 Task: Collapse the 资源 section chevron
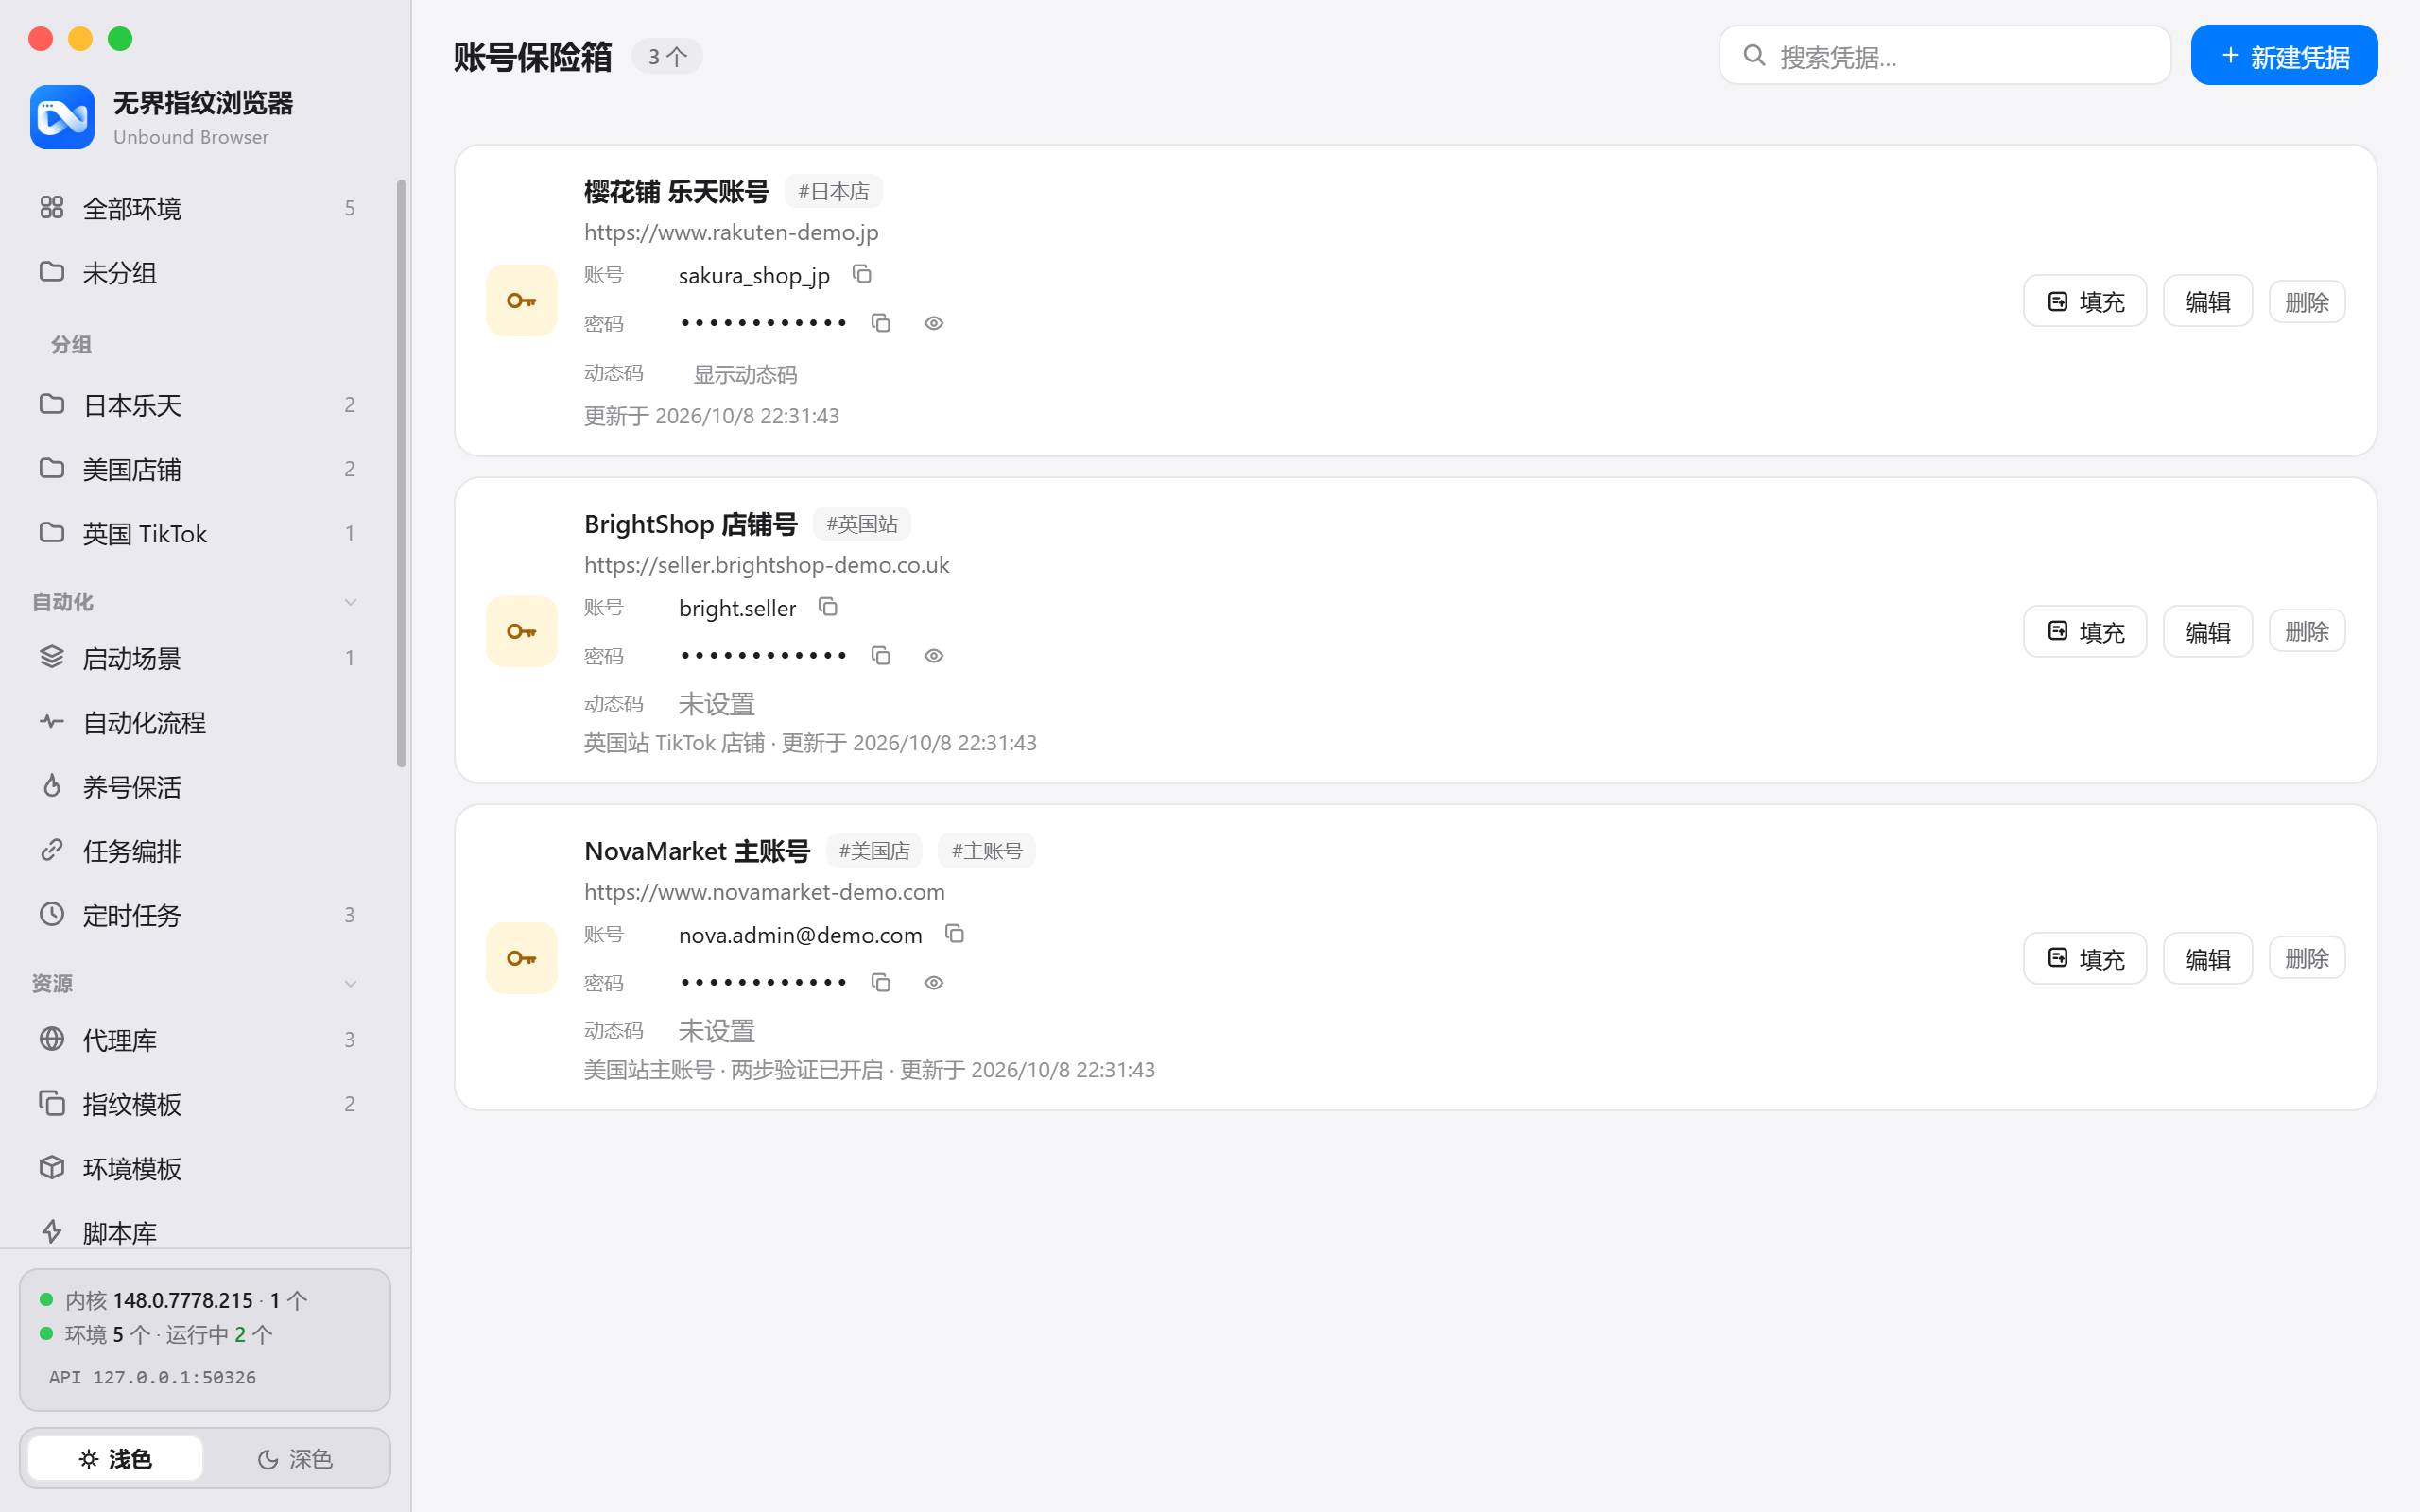pyautogui.click(x=350, y=984)
